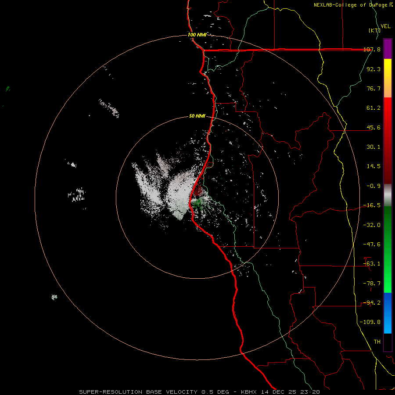Select the -47.6 velocity scale value
This screenshot has width=395, height=395.
coord(372,244)
